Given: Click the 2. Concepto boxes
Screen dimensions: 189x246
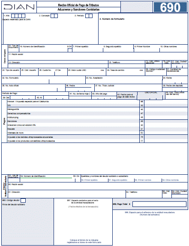Looking at the screenshot, I should [x=54, y=16].
